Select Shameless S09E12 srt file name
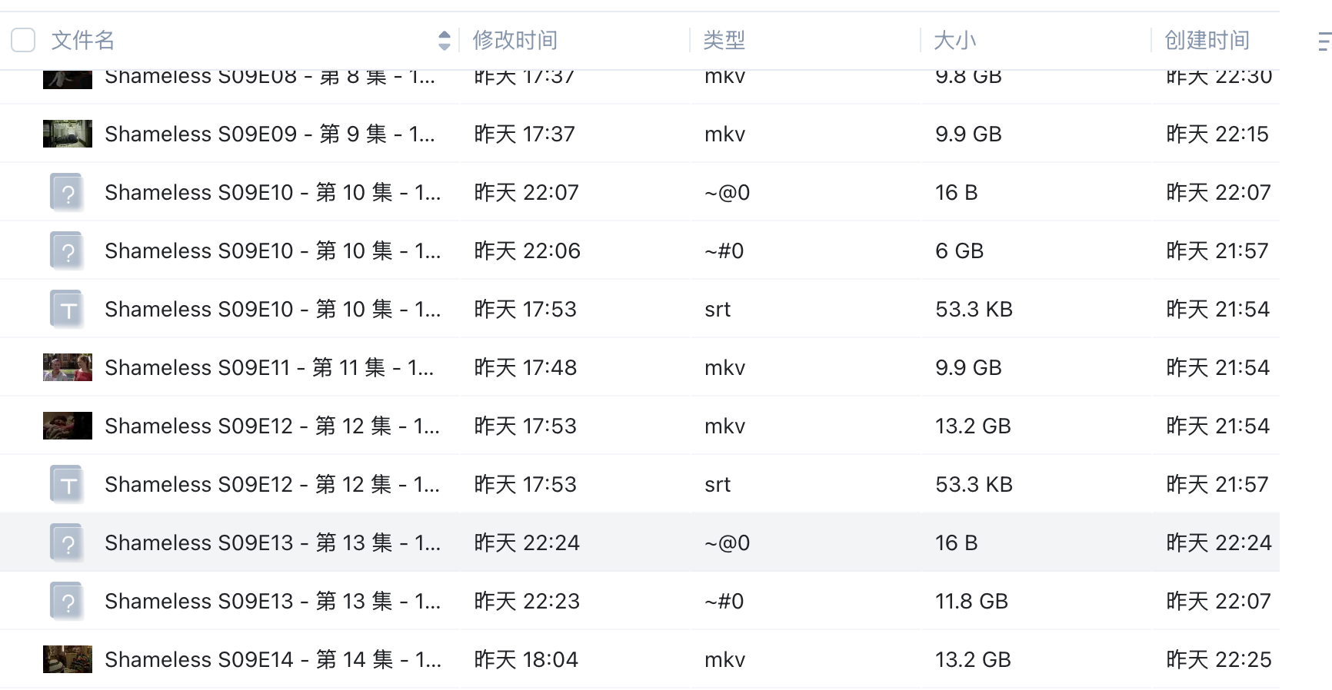Screen dimensions: 1332x690 272,484
